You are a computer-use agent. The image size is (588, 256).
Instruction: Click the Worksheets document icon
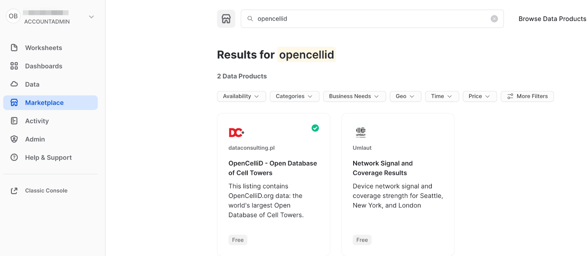click(x=14, y=48)
